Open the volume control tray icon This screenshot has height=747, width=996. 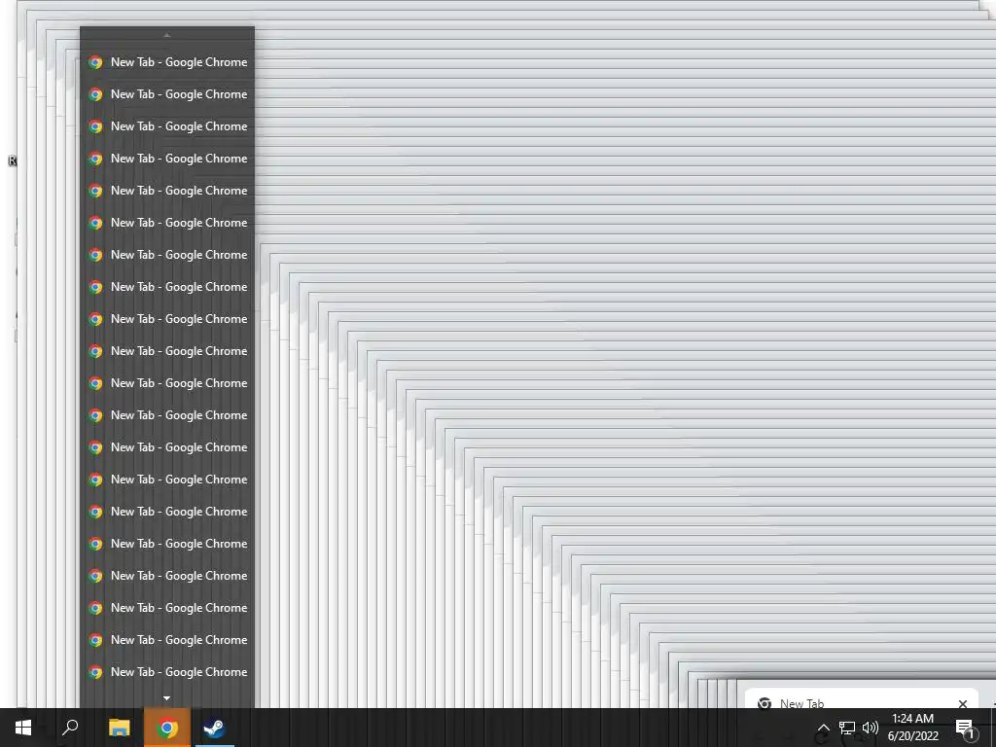(x=871, y=728)
